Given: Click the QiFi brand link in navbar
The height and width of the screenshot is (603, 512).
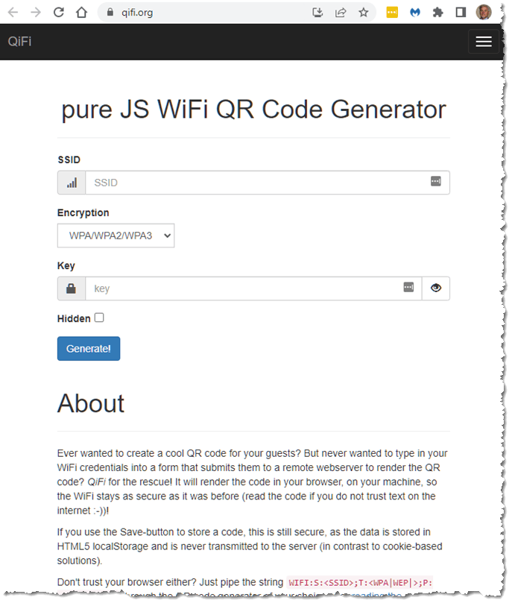Looking at the screenshot, I should tap(19, 42).
